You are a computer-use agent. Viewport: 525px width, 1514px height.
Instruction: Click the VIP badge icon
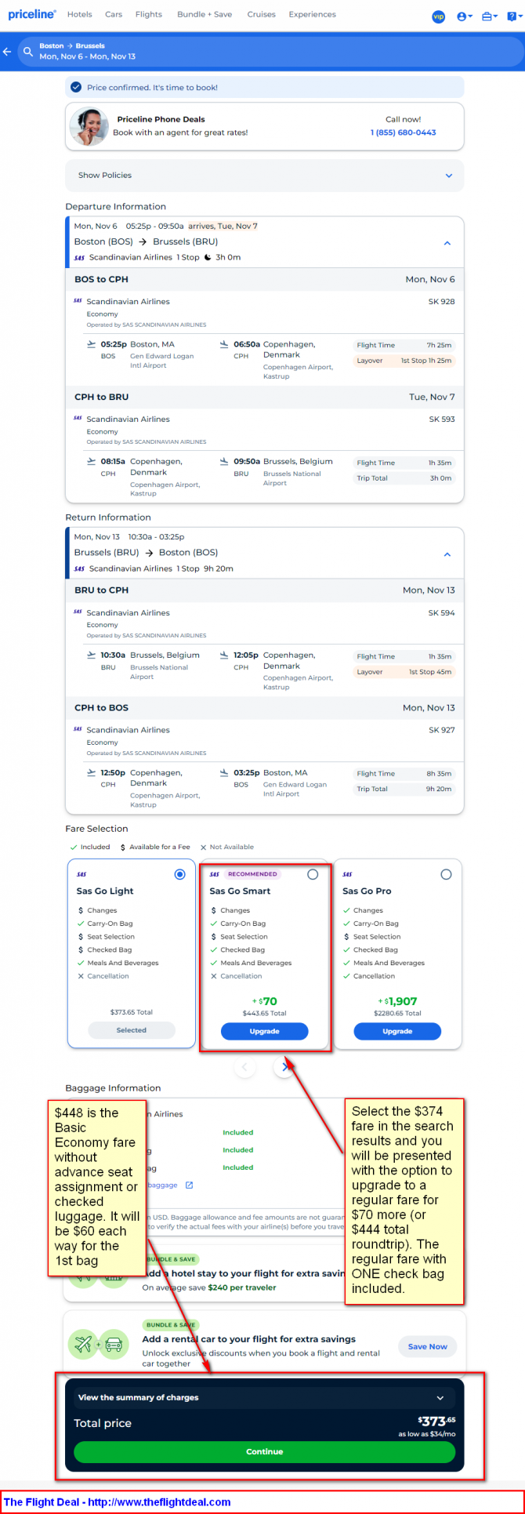(x=439, y=16)
